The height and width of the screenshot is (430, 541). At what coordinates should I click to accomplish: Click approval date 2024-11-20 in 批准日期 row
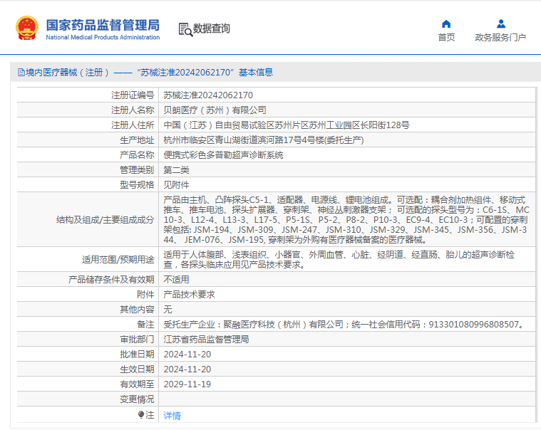[x=187, y=355]
